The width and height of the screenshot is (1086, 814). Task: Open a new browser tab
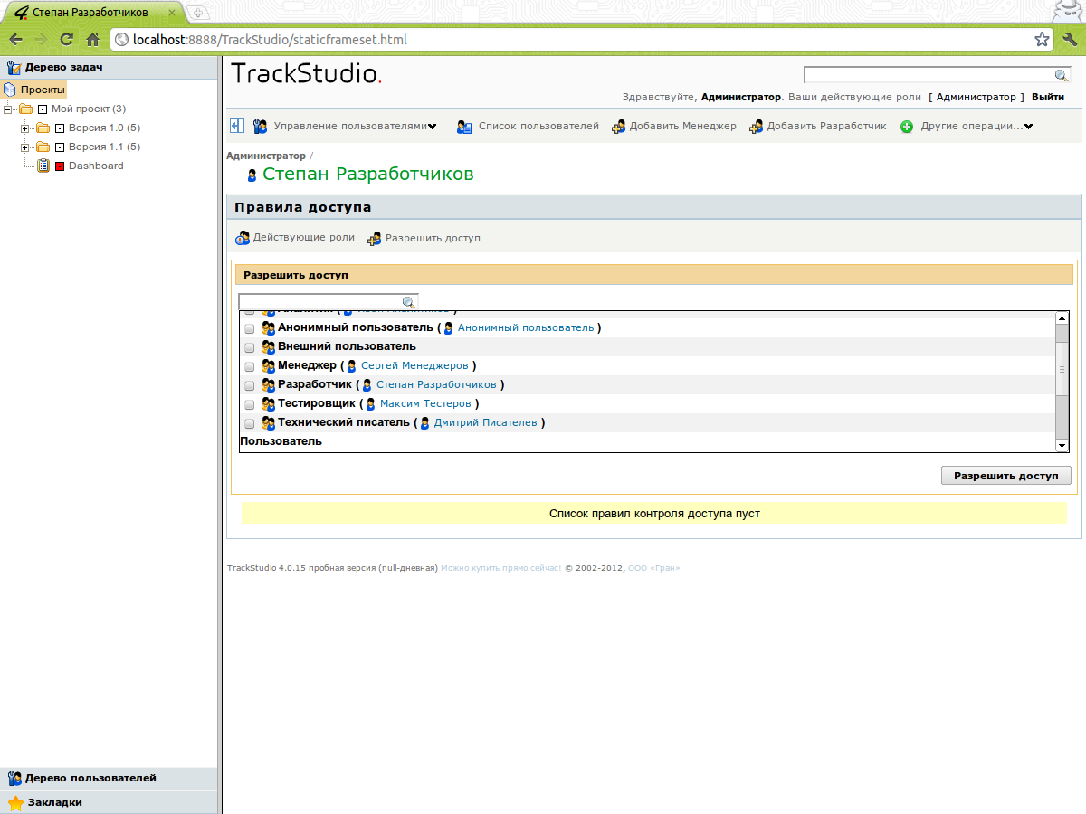198,13
